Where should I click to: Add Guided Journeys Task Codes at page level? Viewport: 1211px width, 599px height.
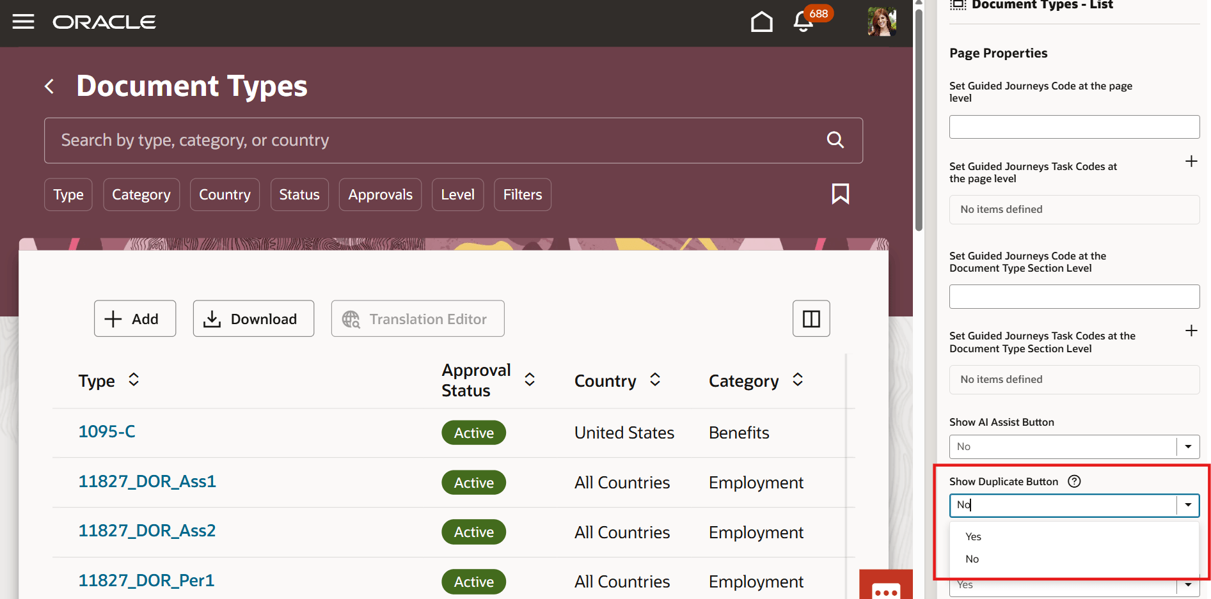click(1191, 161)
